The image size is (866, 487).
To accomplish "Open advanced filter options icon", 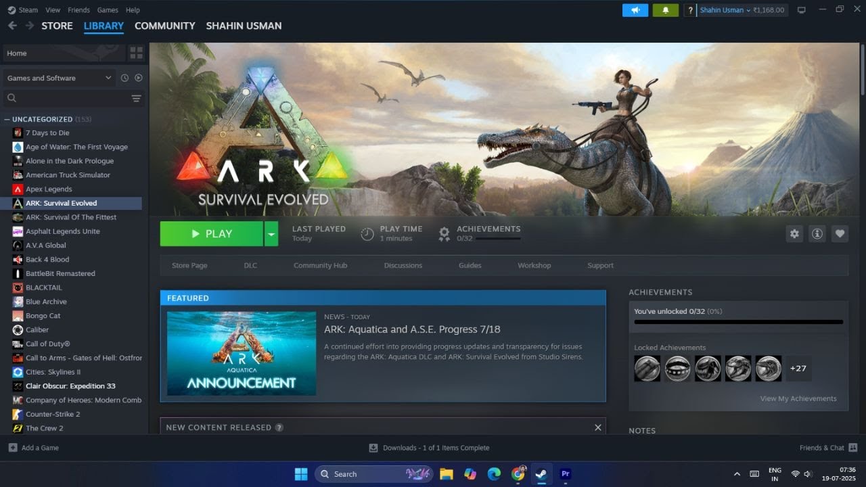I will tap(136, 99).
